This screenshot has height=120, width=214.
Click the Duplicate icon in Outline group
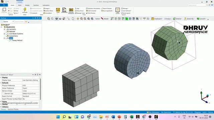[4, 10]
